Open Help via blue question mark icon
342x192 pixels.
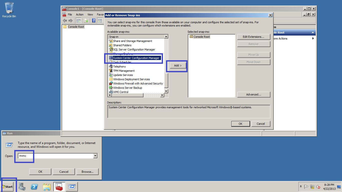click(94, 20)
